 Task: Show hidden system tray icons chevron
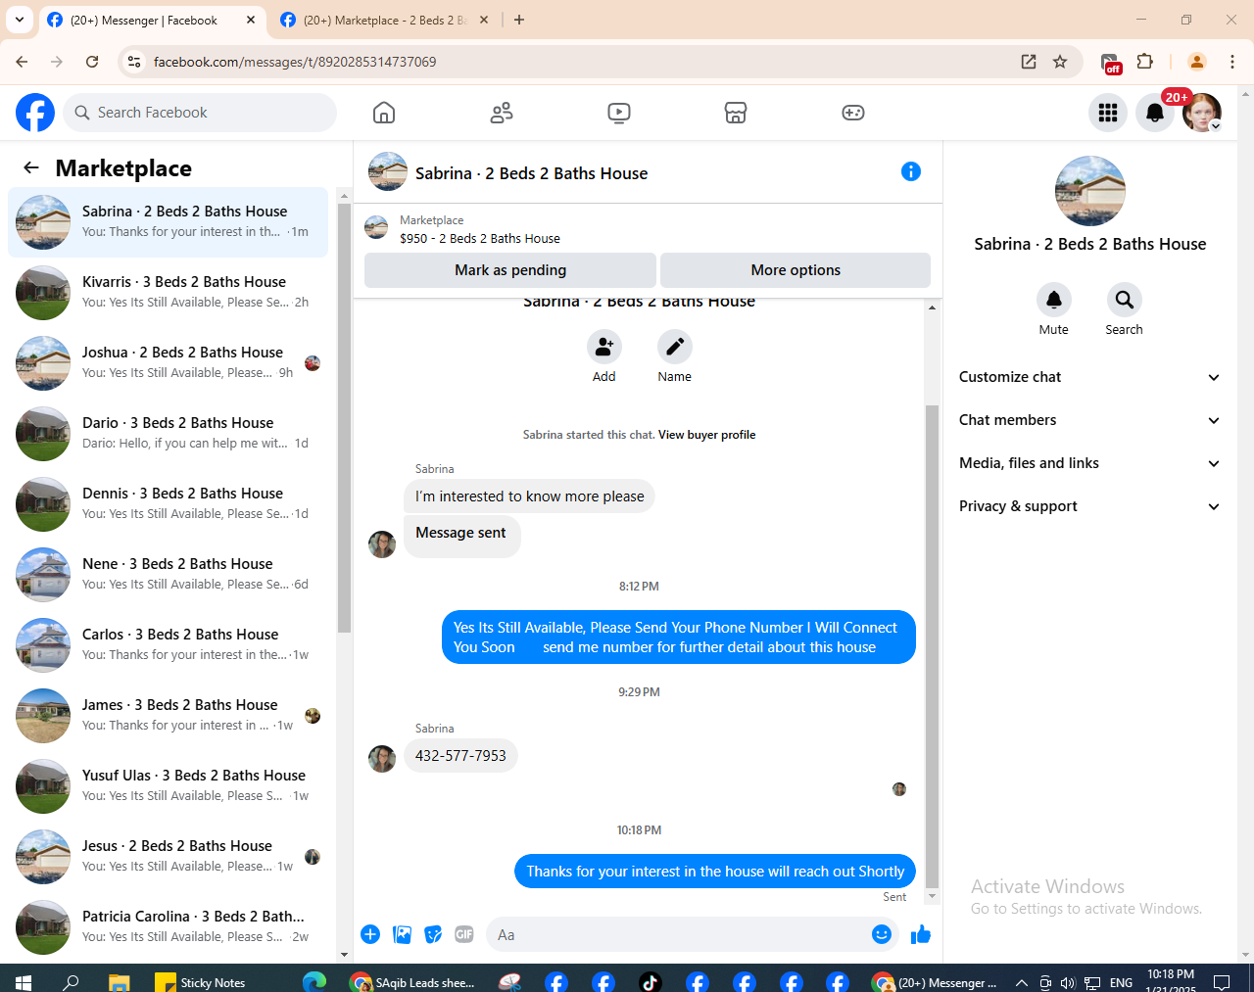tap(1021, 982)
